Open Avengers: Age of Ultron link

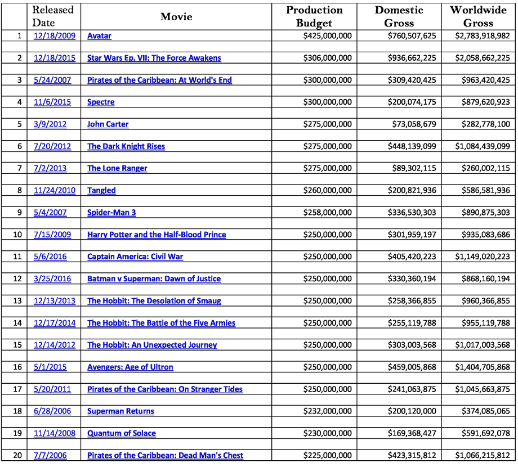pyautogui.click(x=130, y=367)
